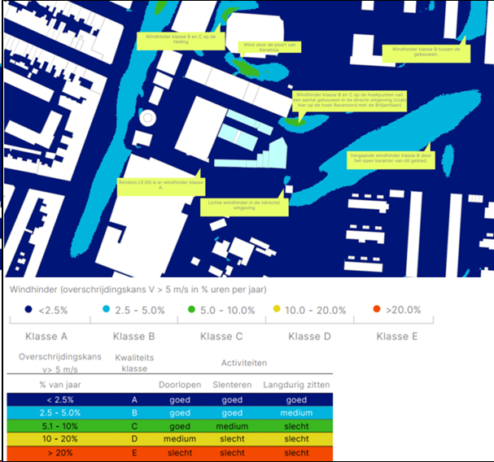Screen dimensions: 494x462
Task: Select the 'Wind door de poort van Keramus' note
Action: tap(269, 47)
